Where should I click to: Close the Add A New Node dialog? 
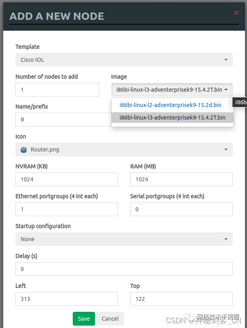(236, 13)
